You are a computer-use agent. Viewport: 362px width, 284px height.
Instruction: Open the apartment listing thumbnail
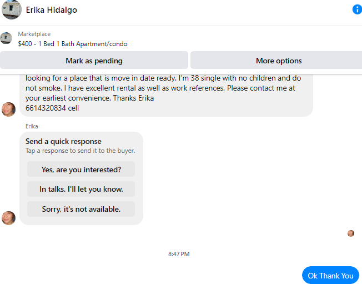(x=6, y=38)
